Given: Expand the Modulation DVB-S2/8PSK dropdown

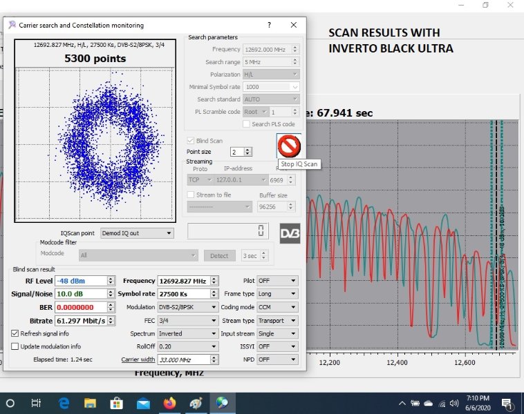Looking at the screenshot, I should 187,307.
